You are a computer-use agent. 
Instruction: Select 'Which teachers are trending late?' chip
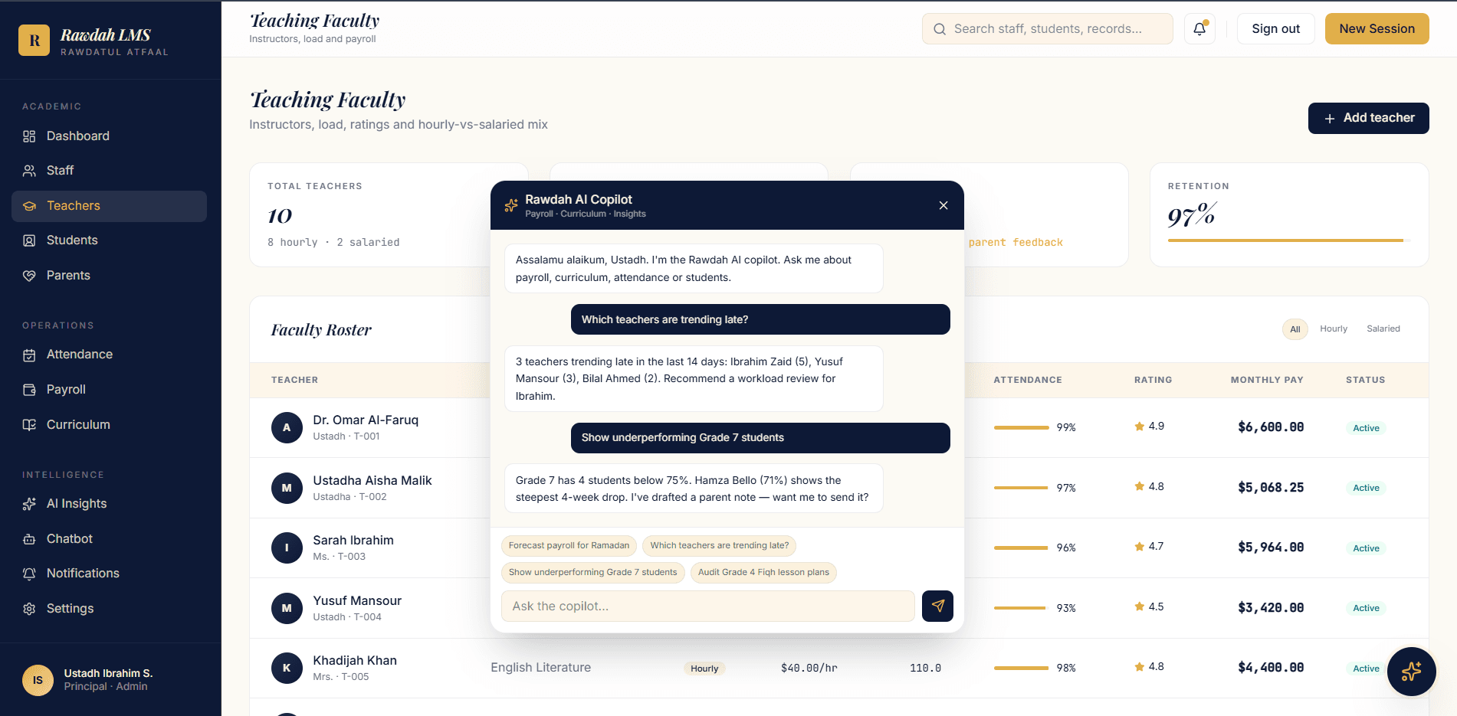coord(719,546)
